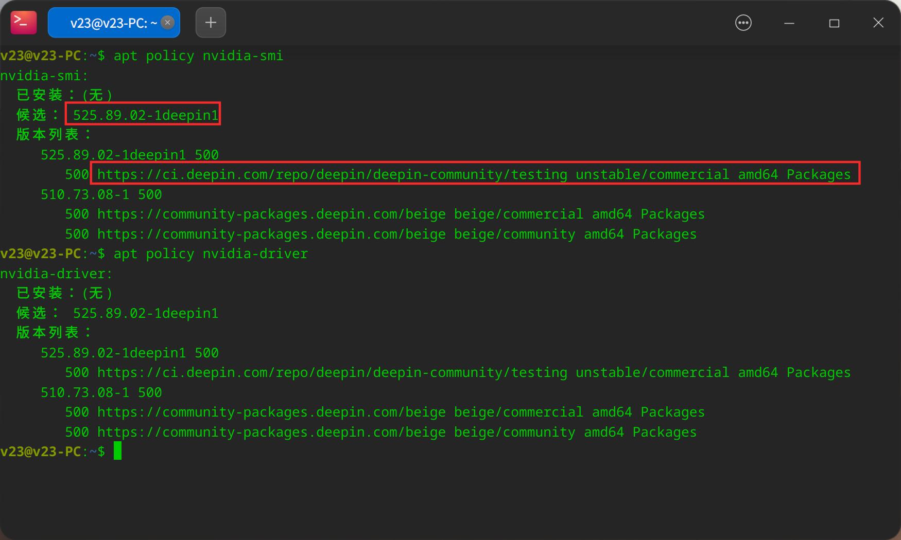Maximize the terminal window
Image resolution: width=901 pixels, height=540 pixels.
pyautogui.click(x=834, y=23)
